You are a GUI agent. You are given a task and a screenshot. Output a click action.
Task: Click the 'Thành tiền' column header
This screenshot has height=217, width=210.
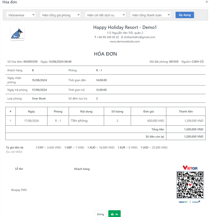click(x=186, y=111)
